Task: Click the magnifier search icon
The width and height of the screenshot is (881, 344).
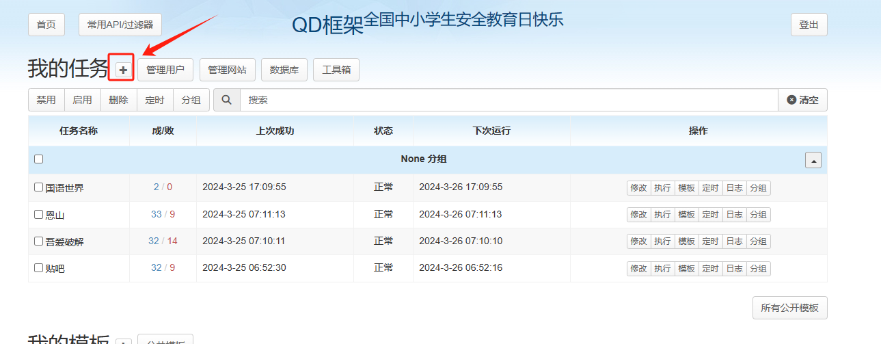Action: pos(227,100)
